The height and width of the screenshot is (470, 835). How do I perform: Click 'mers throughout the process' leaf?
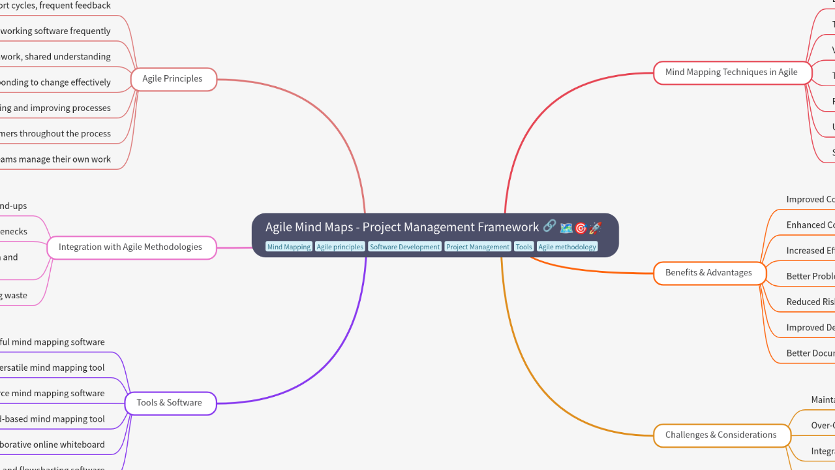coord(55,133)
